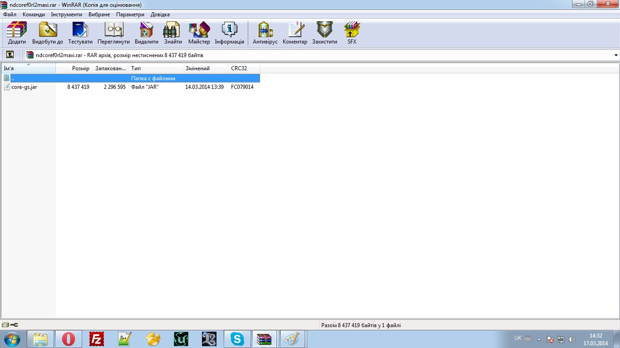Open FileZilla from taskbar

(x=97, y=339)
